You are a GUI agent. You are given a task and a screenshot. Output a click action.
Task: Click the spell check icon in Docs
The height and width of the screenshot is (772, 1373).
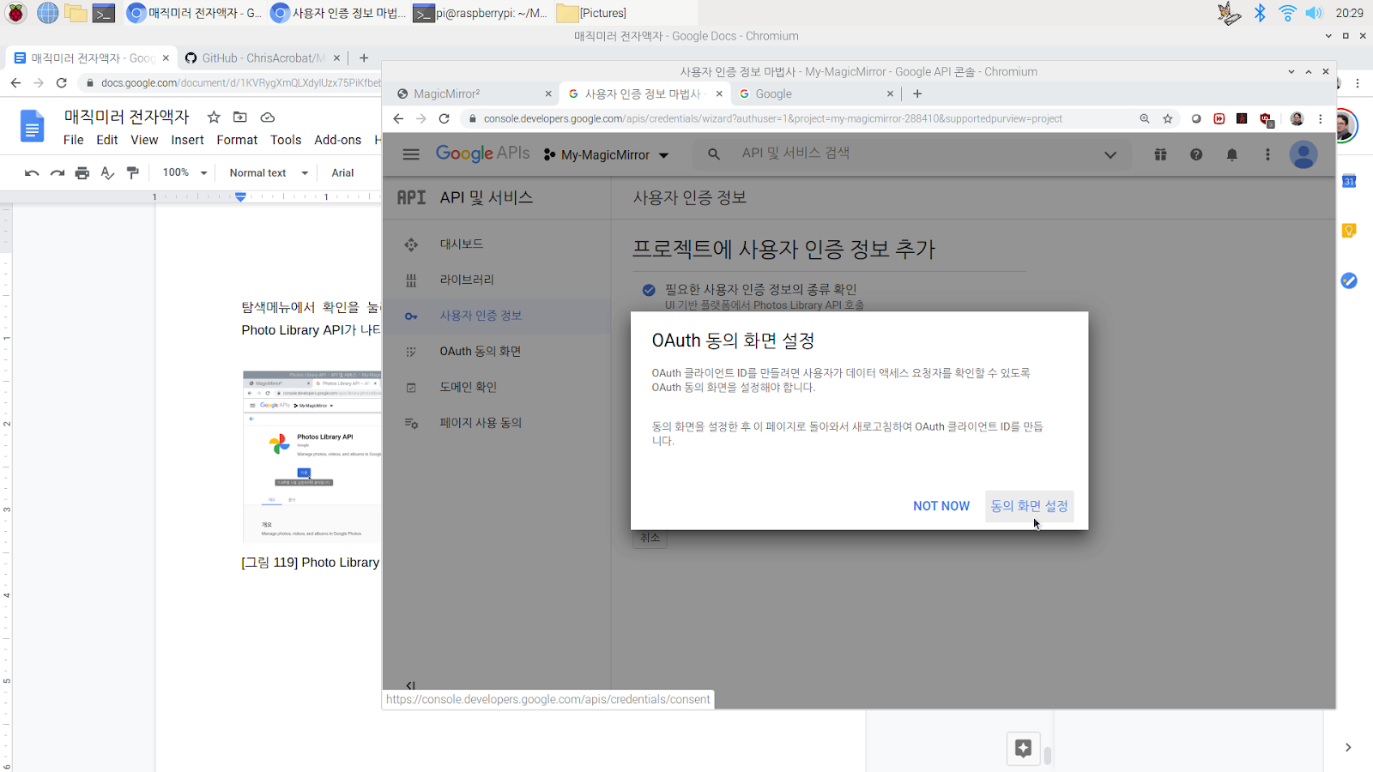(107, 172)
